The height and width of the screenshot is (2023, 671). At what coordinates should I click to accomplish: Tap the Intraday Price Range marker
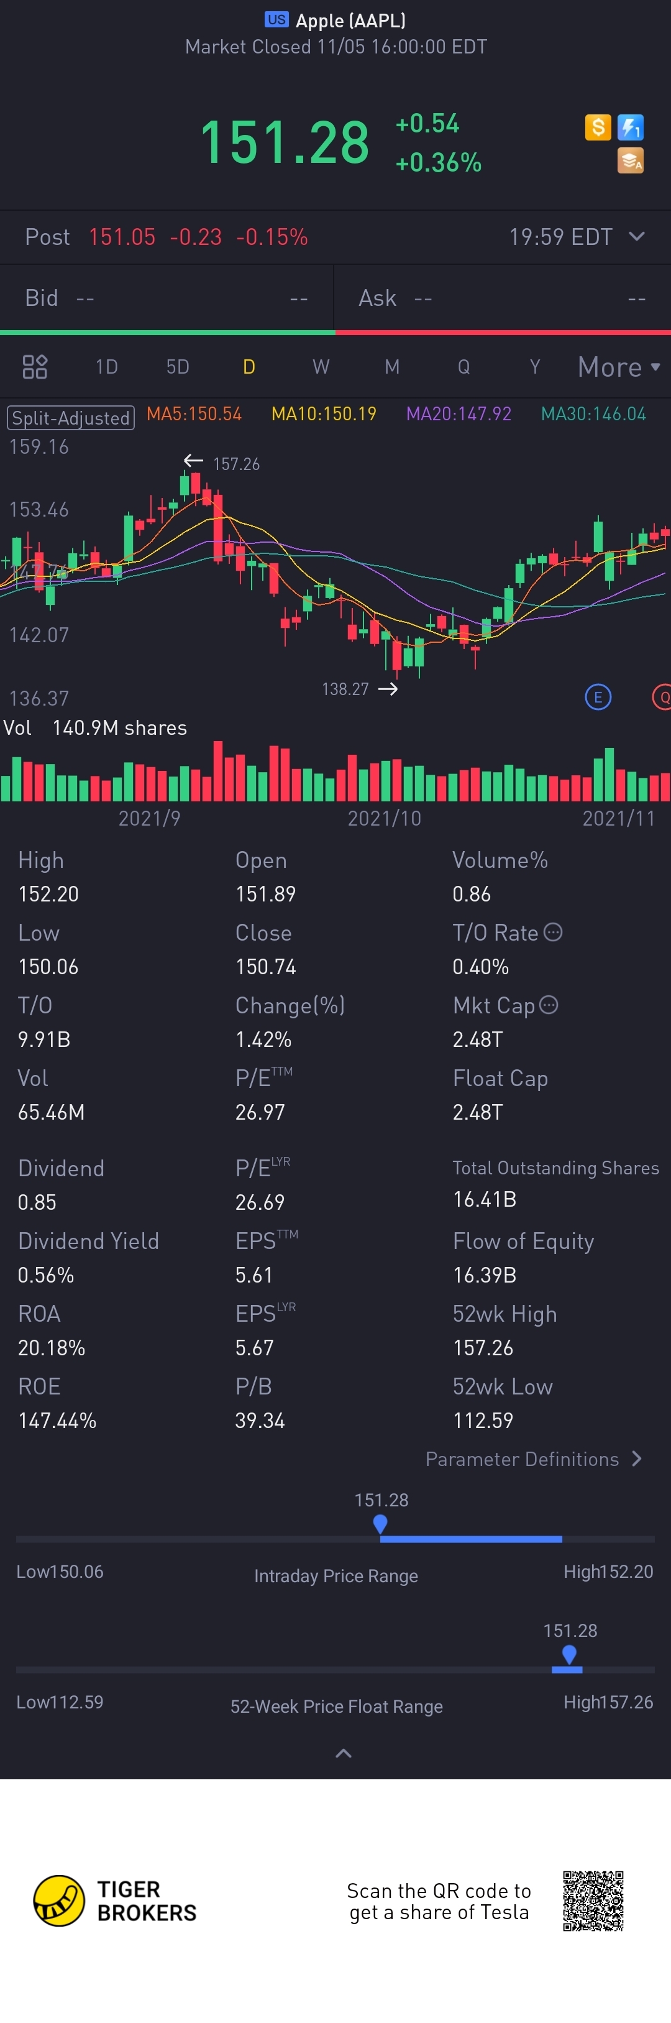[x=381, y=1524]
